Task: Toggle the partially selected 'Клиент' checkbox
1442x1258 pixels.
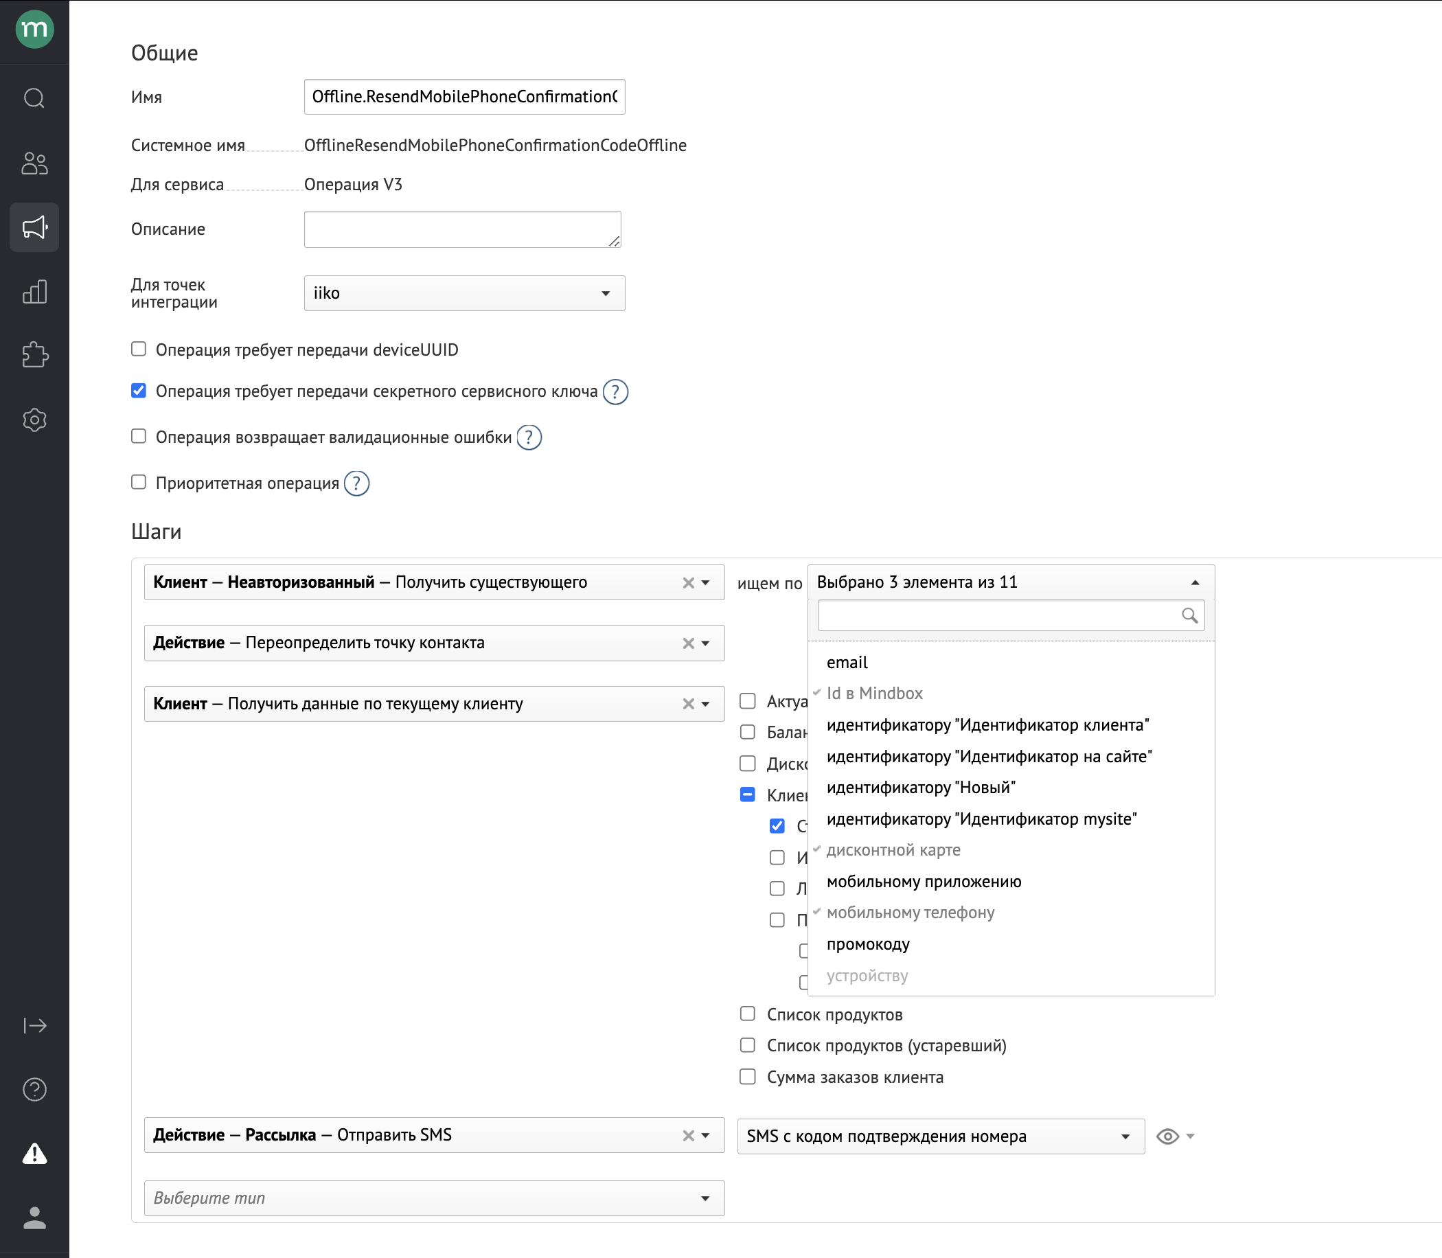Action: (748, 794)
